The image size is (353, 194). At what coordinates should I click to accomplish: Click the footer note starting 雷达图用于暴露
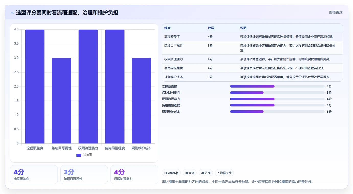pyautogui.click(x=237, y=182)
